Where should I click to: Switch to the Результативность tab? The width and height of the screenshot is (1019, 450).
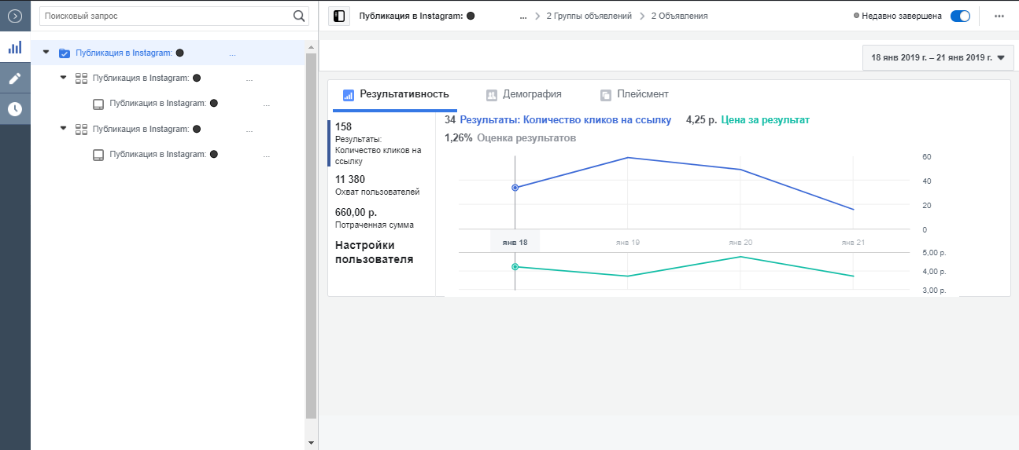coord(395,94)
